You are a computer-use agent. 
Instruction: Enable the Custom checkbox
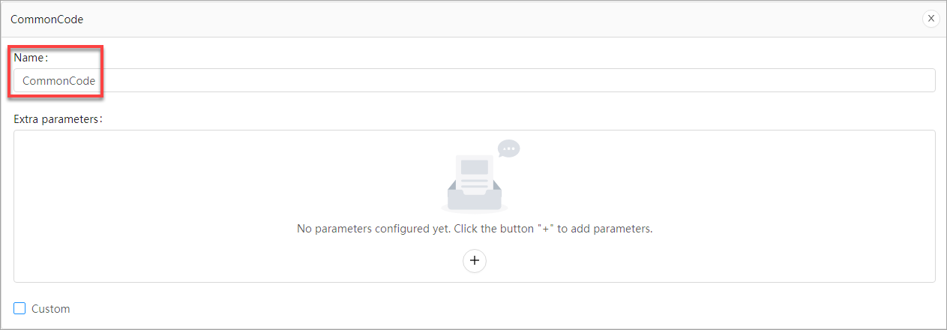(20, 308)
